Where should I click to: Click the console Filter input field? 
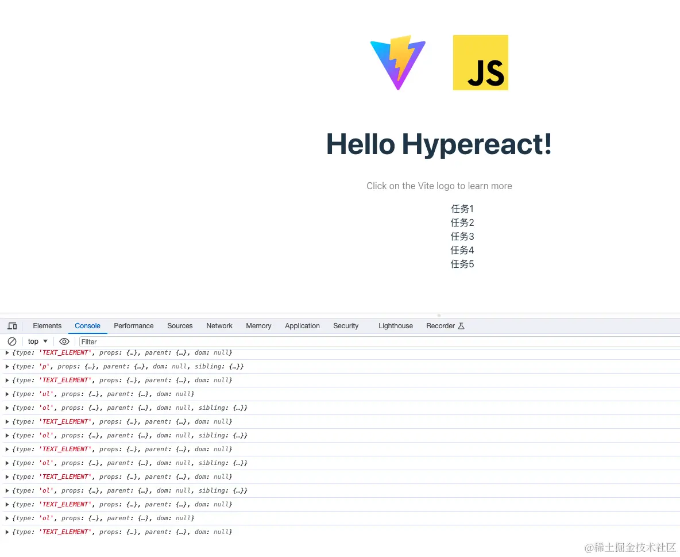tap(380, 341)
